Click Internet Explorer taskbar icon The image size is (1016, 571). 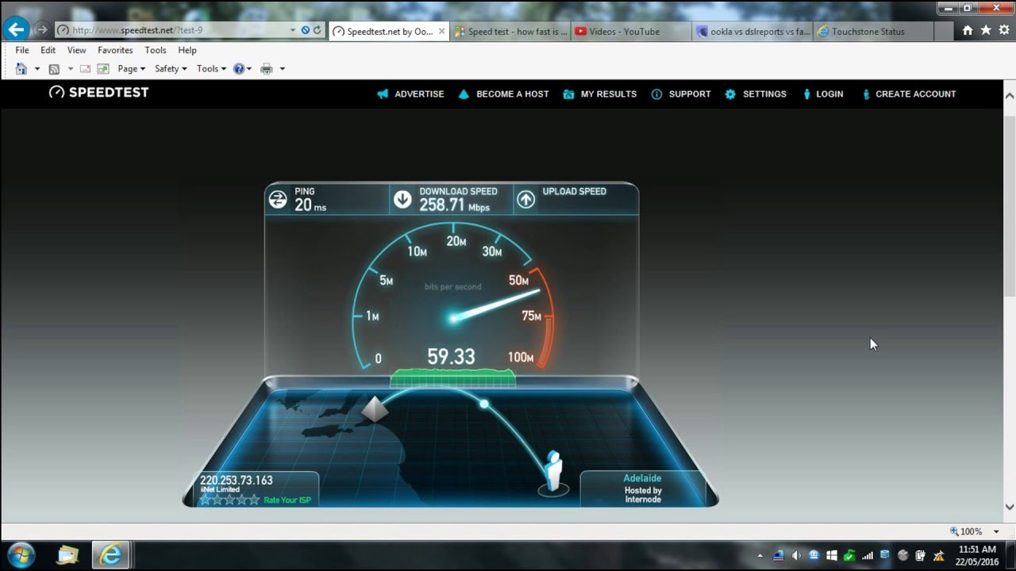110,555
